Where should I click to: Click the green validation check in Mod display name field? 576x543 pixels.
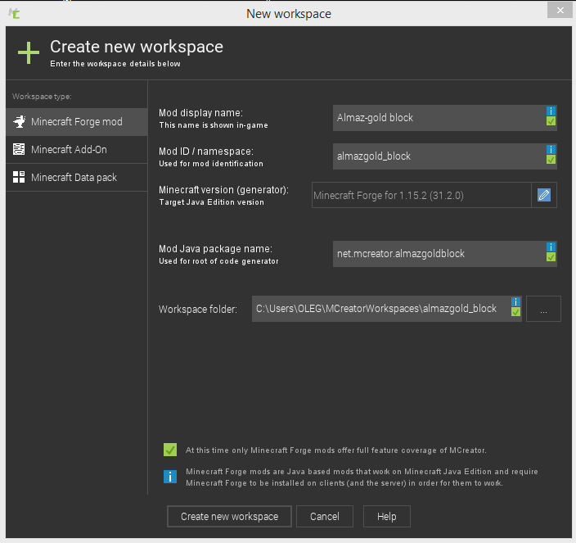point(551,121)
